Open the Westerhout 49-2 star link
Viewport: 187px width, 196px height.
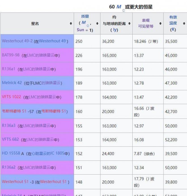click(17, 41)
